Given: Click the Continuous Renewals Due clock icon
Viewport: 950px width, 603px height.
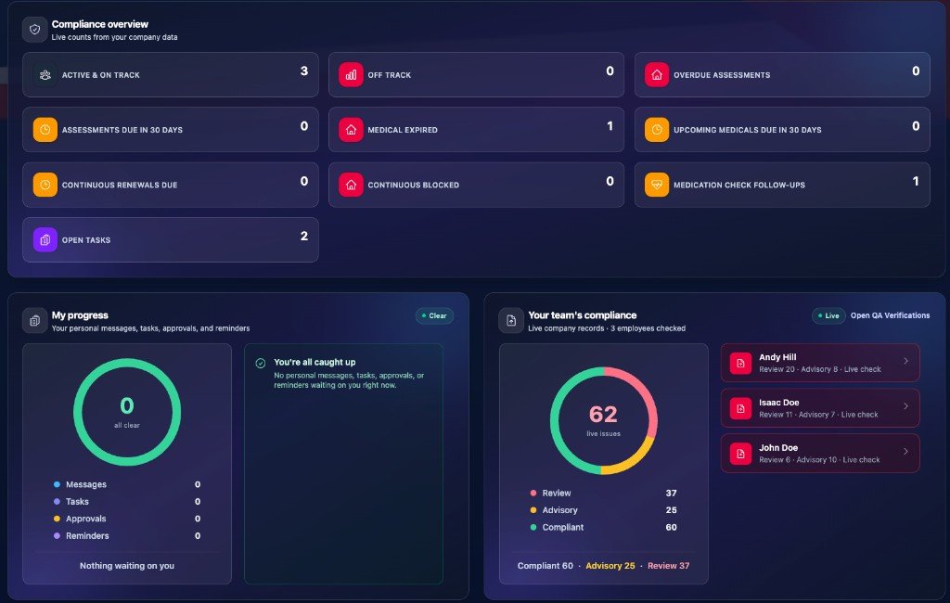Looking at the screenshot, I should pyautogui.click(x=45, y=185).
